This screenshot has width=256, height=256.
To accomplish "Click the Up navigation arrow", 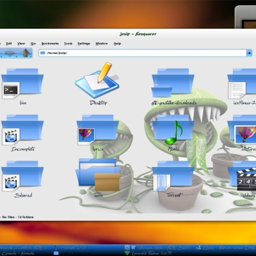I will tap(26, 53).
